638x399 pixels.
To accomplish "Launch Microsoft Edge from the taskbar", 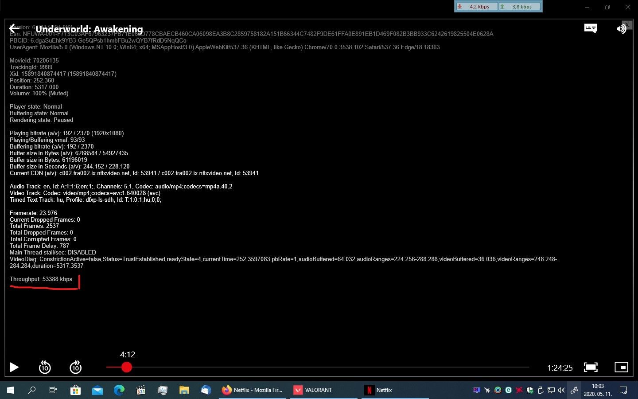I will click(119, 390).
